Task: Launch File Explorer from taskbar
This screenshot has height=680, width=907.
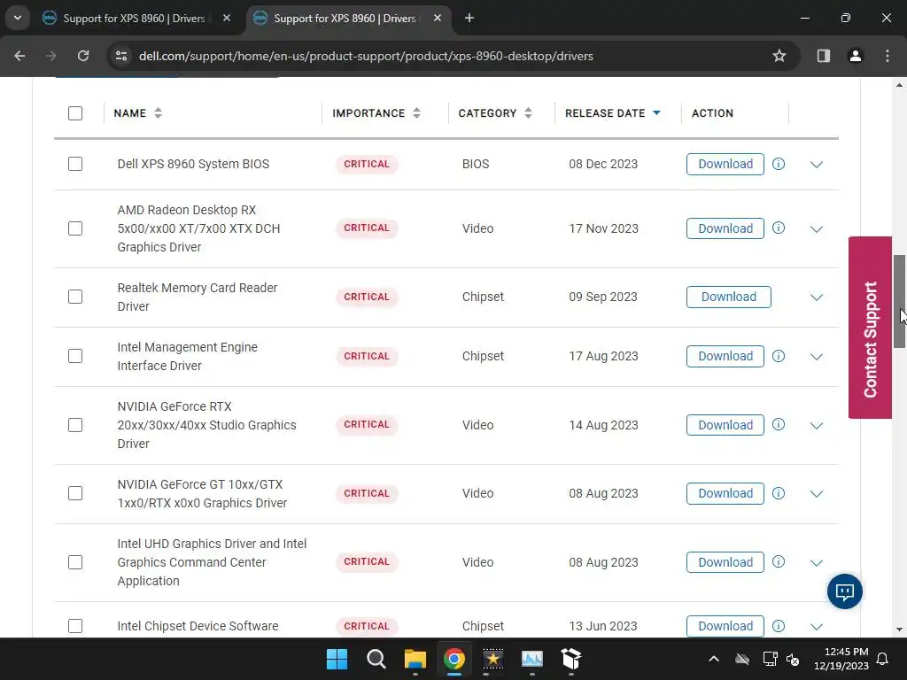Action: [x=415, y=659]
